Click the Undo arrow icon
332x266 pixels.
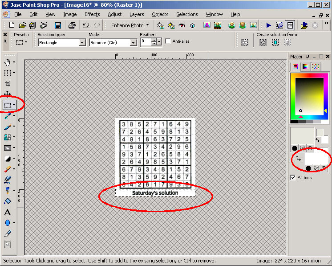[86, 25]
